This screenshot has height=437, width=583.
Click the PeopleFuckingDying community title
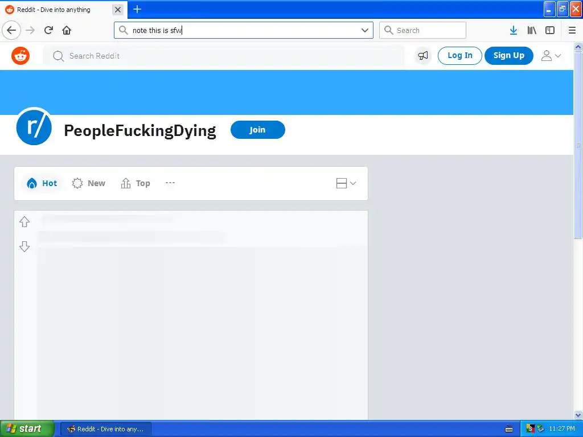[x=140, y=131]
